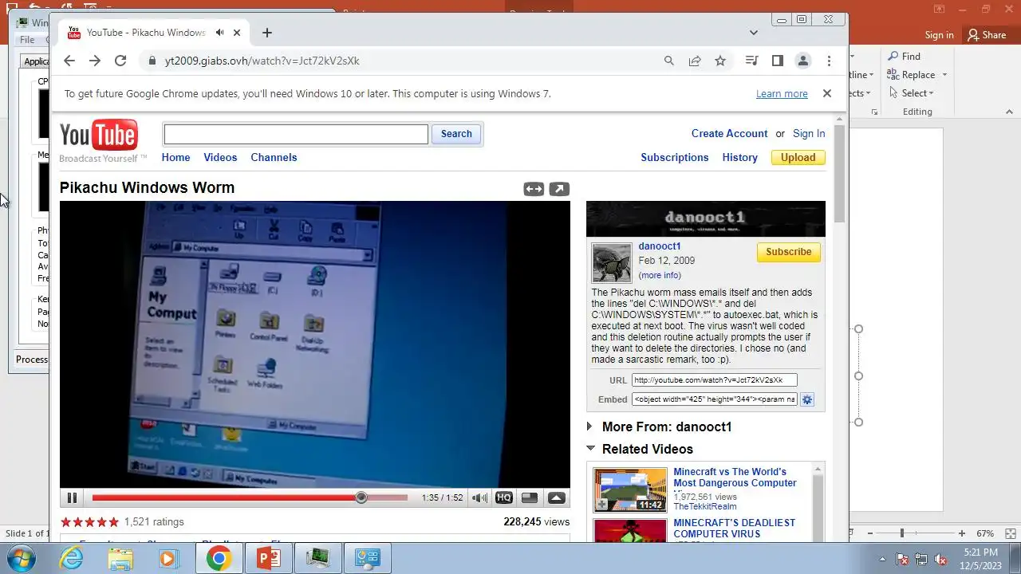Open danooct1 channel name link
This screenshot has width=1021, height=574.
click(x=660, y=246)
